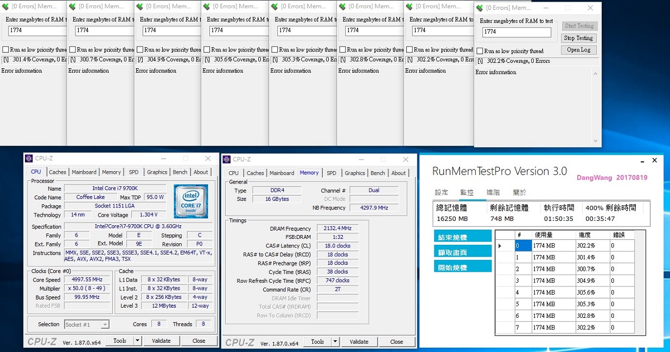Click the MemTest icon of the 305.3% coverage window

[x=275, y=6]
